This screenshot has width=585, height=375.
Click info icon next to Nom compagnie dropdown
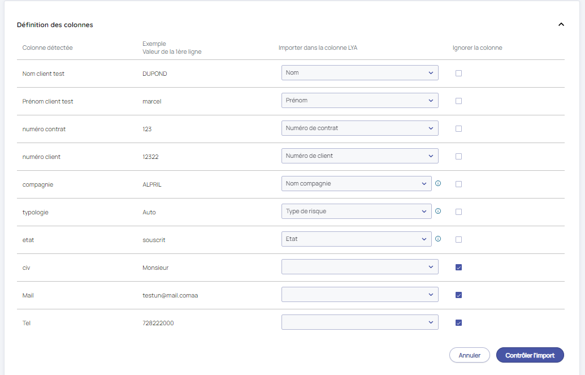(438, 183)
